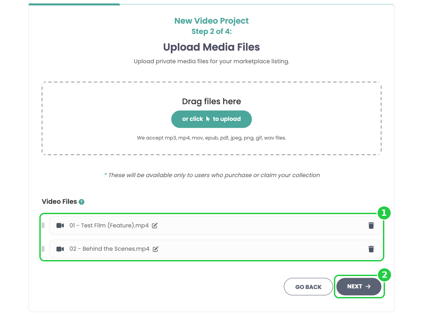The image size is (424, 317).
Task: Click 'Upload private media files' description text
Action: tap(211, 62)
